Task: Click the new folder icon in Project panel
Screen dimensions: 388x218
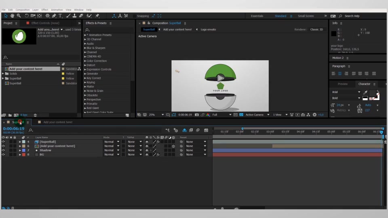Action: tap(10, 115)
